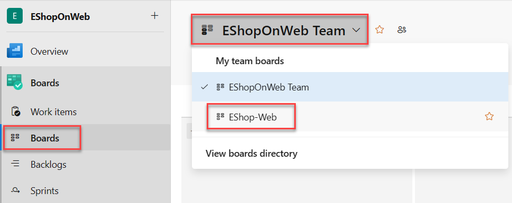
Task: Click the Backlogs list icon
Action: tap(15, 164)
